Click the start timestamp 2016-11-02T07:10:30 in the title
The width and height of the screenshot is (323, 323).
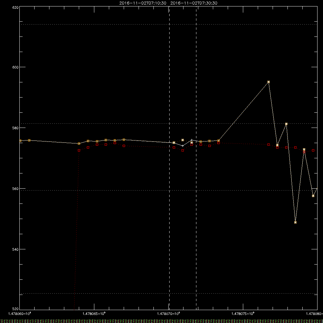(143, 3)
